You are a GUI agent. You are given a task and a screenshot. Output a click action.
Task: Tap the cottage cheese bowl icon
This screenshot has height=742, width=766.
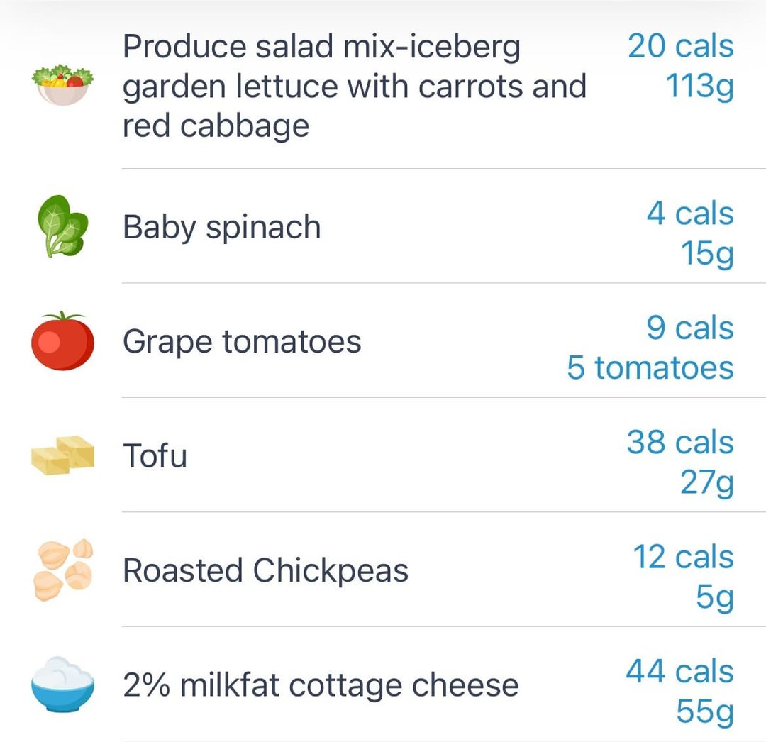tap(62, 684)
